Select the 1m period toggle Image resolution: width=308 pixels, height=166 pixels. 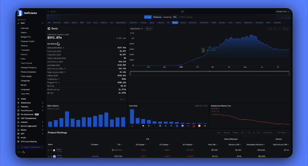[258, 133]
